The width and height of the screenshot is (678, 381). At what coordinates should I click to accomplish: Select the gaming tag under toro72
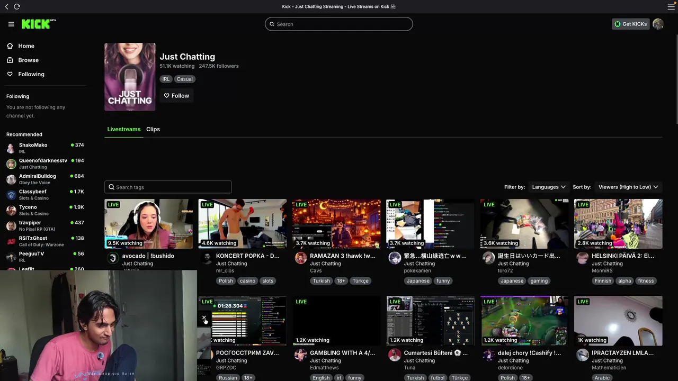pyautogui.click(x=539, y=281)
